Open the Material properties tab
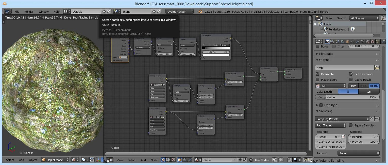388x165 pixels. point(368,41)
